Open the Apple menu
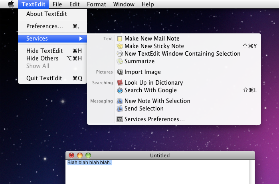The width and height of the screenshot is (279, 184). 11,4
